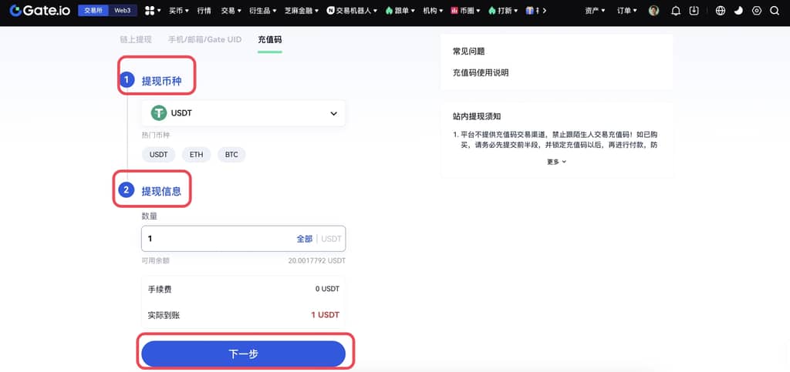Click 全部 to withdraw all
This screenshot has width=790, height=372.
(305, 239)
